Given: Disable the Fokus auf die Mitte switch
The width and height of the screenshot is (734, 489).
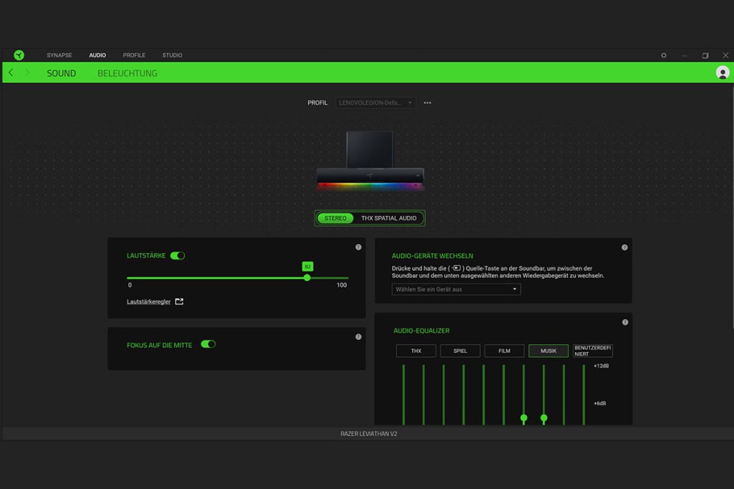Looking at the screenshot, I should click(209, 344).
